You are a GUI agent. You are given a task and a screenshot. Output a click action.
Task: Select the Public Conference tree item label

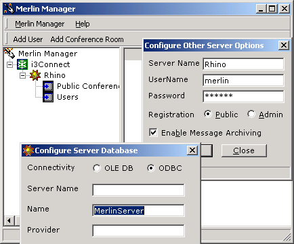point(88,86)
